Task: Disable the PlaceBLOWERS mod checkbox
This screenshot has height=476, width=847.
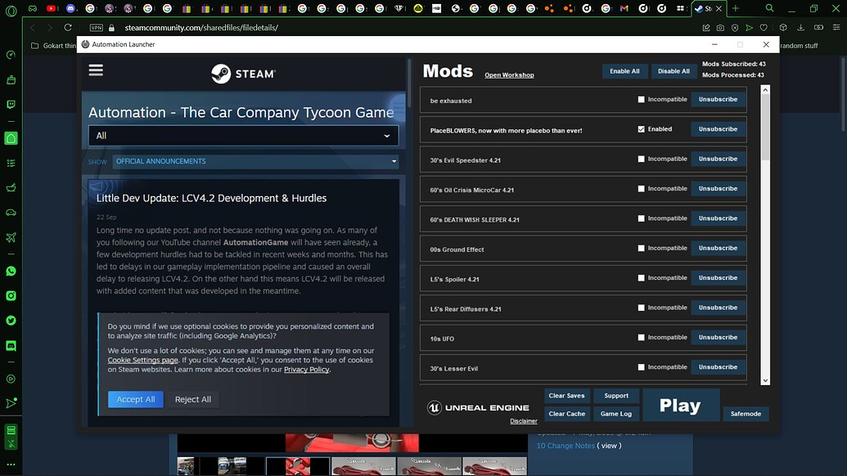Action: (642, 129)
